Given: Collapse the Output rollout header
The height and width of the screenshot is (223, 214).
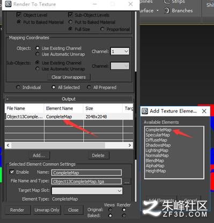Looking at the screenshot, I should pos(69,99).
